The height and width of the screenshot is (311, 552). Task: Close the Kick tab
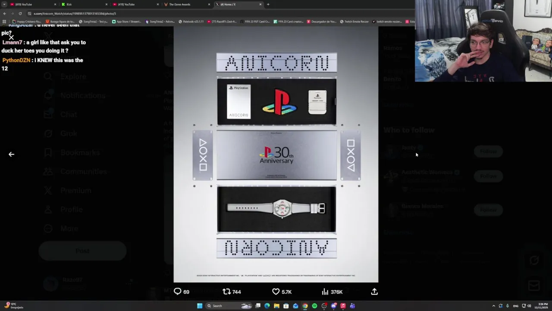pyautogui.click(x=107, y=4)
